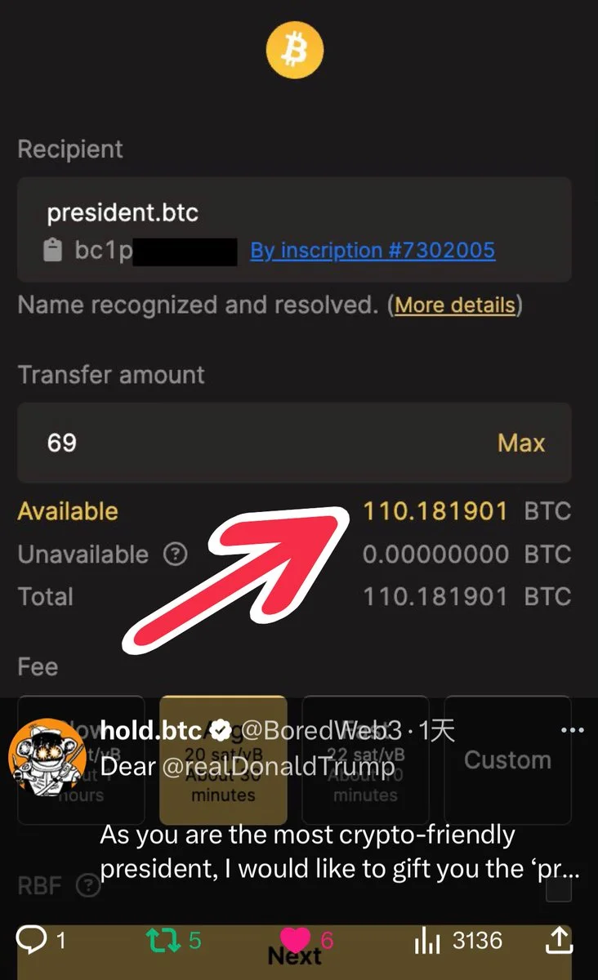This screenshot has width=598, height=980.
Task: Click the Transfer amount input field
Action: click(x=294, y=443)
